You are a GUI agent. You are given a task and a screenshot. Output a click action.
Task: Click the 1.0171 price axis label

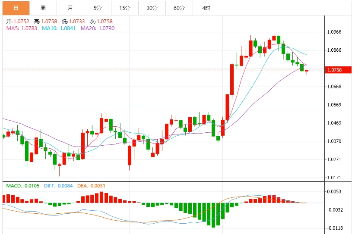pyautogui.click(x=334, y=178)
